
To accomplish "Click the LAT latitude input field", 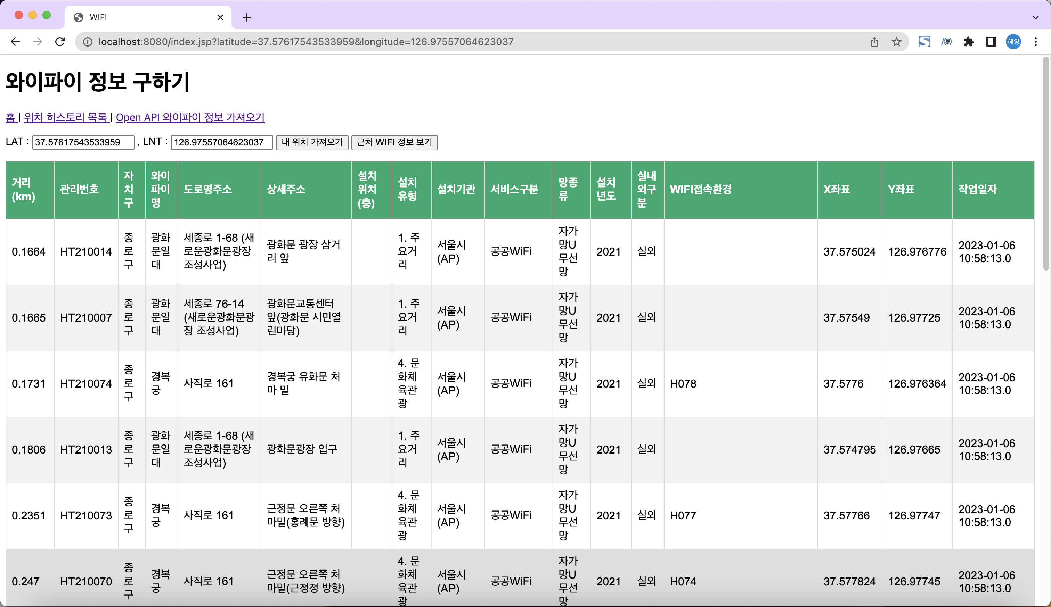I will tap(83, 142).
